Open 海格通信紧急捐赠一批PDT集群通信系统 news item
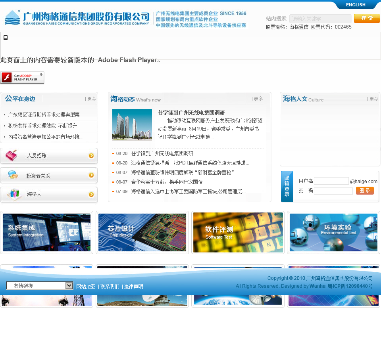Screen dimensions: 381x346 [x=190, y=163]
